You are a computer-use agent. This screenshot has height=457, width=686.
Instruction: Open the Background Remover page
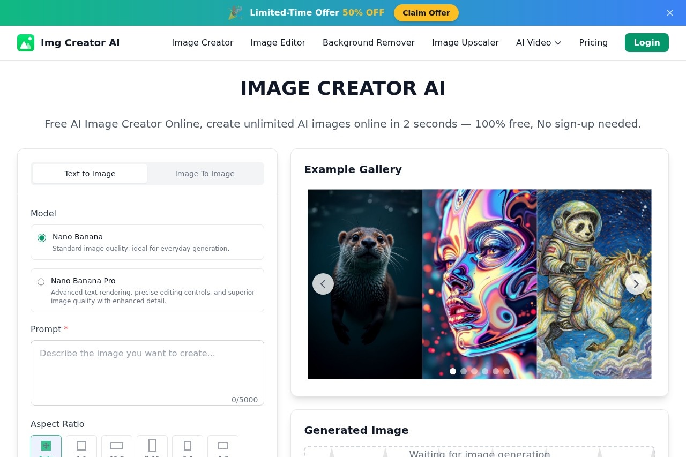click(x=368, y=43)
